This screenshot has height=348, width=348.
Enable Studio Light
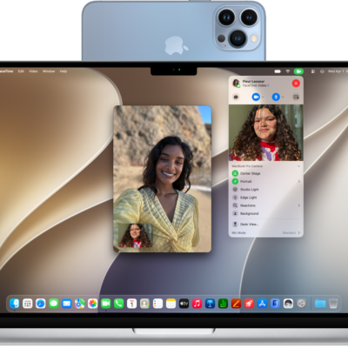tap(235, 190)
